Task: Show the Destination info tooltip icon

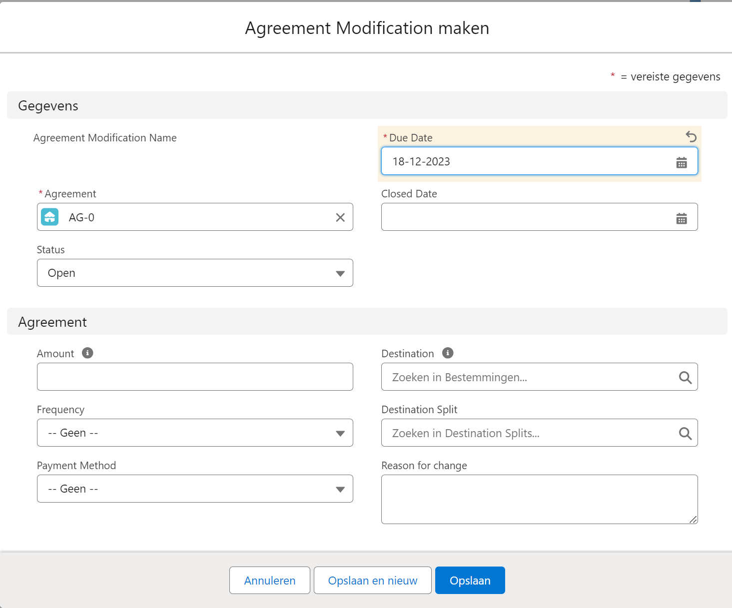Action: pos(448,353)
